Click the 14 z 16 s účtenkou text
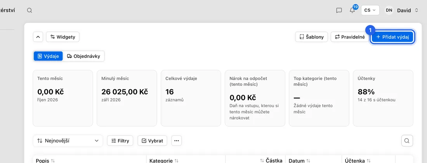The height and width of the screenshot is (163, 427). [377, 100]
